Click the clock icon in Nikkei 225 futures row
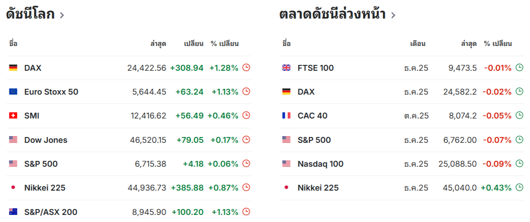This screenshot has height=222, width=530. tap(520, 188)
